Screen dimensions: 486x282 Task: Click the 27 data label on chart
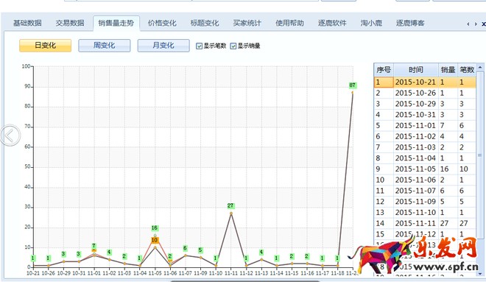230,205
